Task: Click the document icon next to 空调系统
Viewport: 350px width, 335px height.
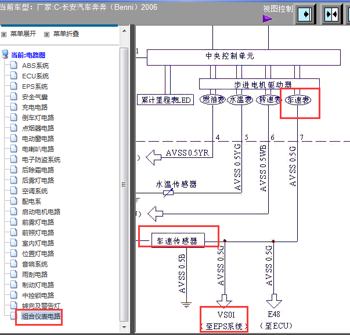Action: (x=14, y=190)
